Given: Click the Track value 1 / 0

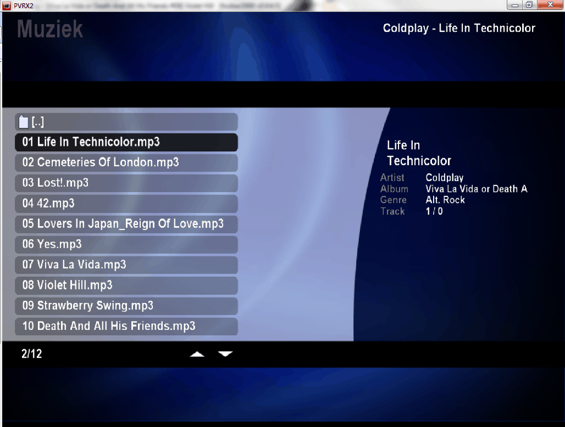Looking at the screenshot, I should click(434, 211).
